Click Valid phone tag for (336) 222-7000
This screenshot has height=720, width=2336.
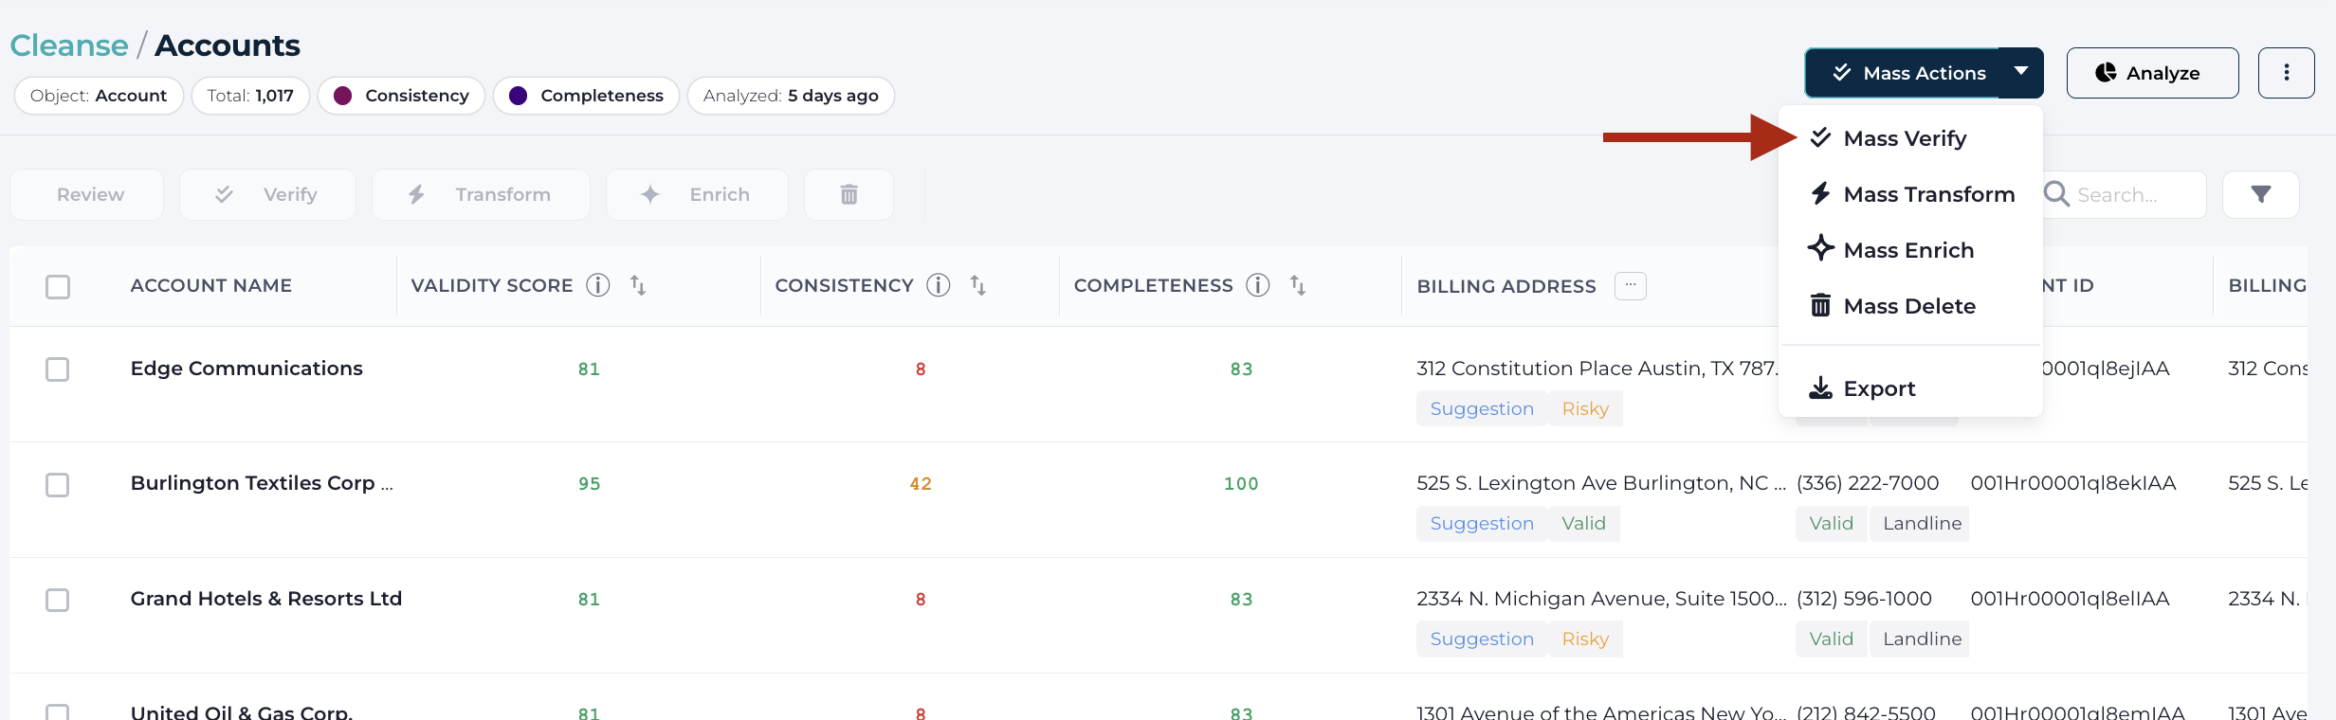(1832, 524)
